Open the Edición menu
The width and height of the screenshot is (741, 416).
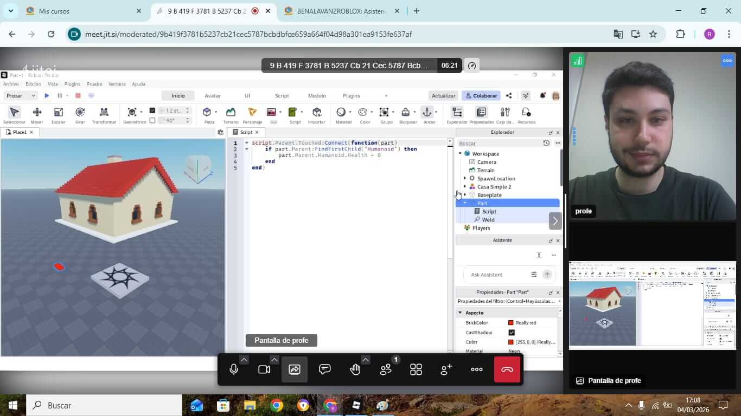[x=33, y=84]
